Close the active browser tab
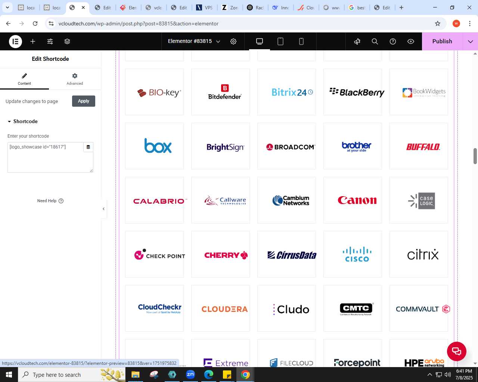Image resolution: width=478 pixels, height=382 pixels. point(83,7)
